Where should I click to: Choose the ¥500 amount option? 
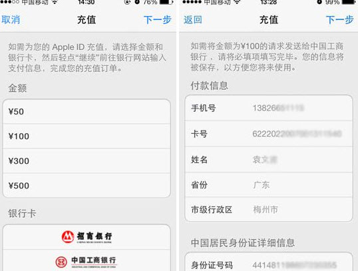pyautogui.click(x=87, y=186)
